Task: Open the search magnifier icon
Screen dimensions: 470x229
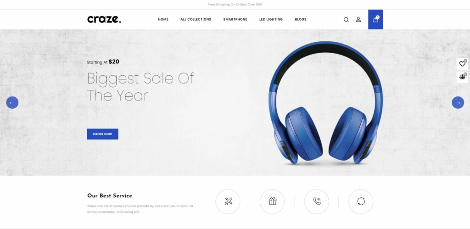Action: pyautogui.click(x=346, y=19)
